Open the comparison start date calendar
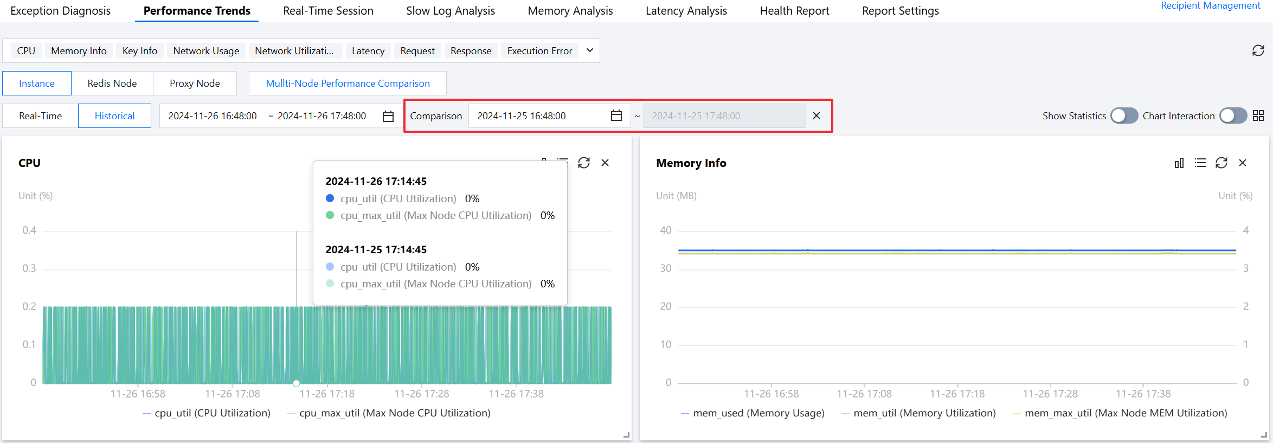 [x=616, y=116]
